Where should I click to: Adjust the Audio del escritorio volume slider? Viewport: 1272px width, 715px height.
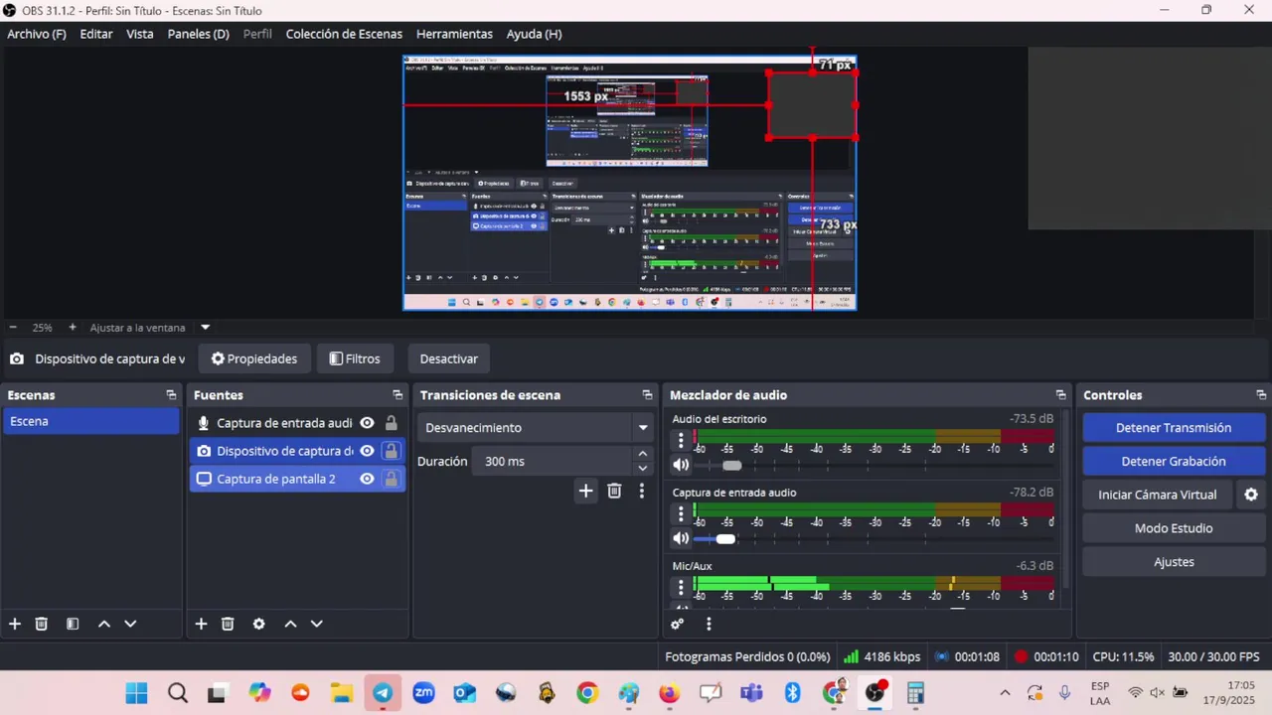pos(731,465)
